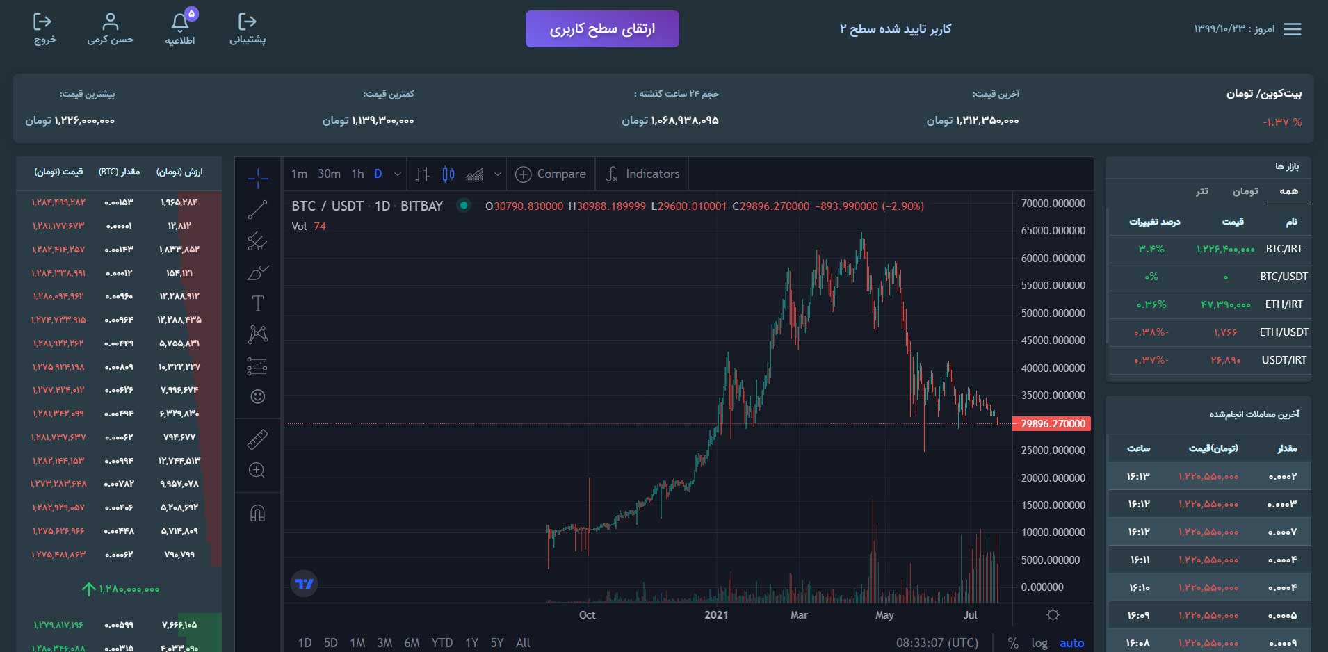Switch to the همه markets tab
The width and height of the screenshot is (1328, 652).
(1288, 191)
